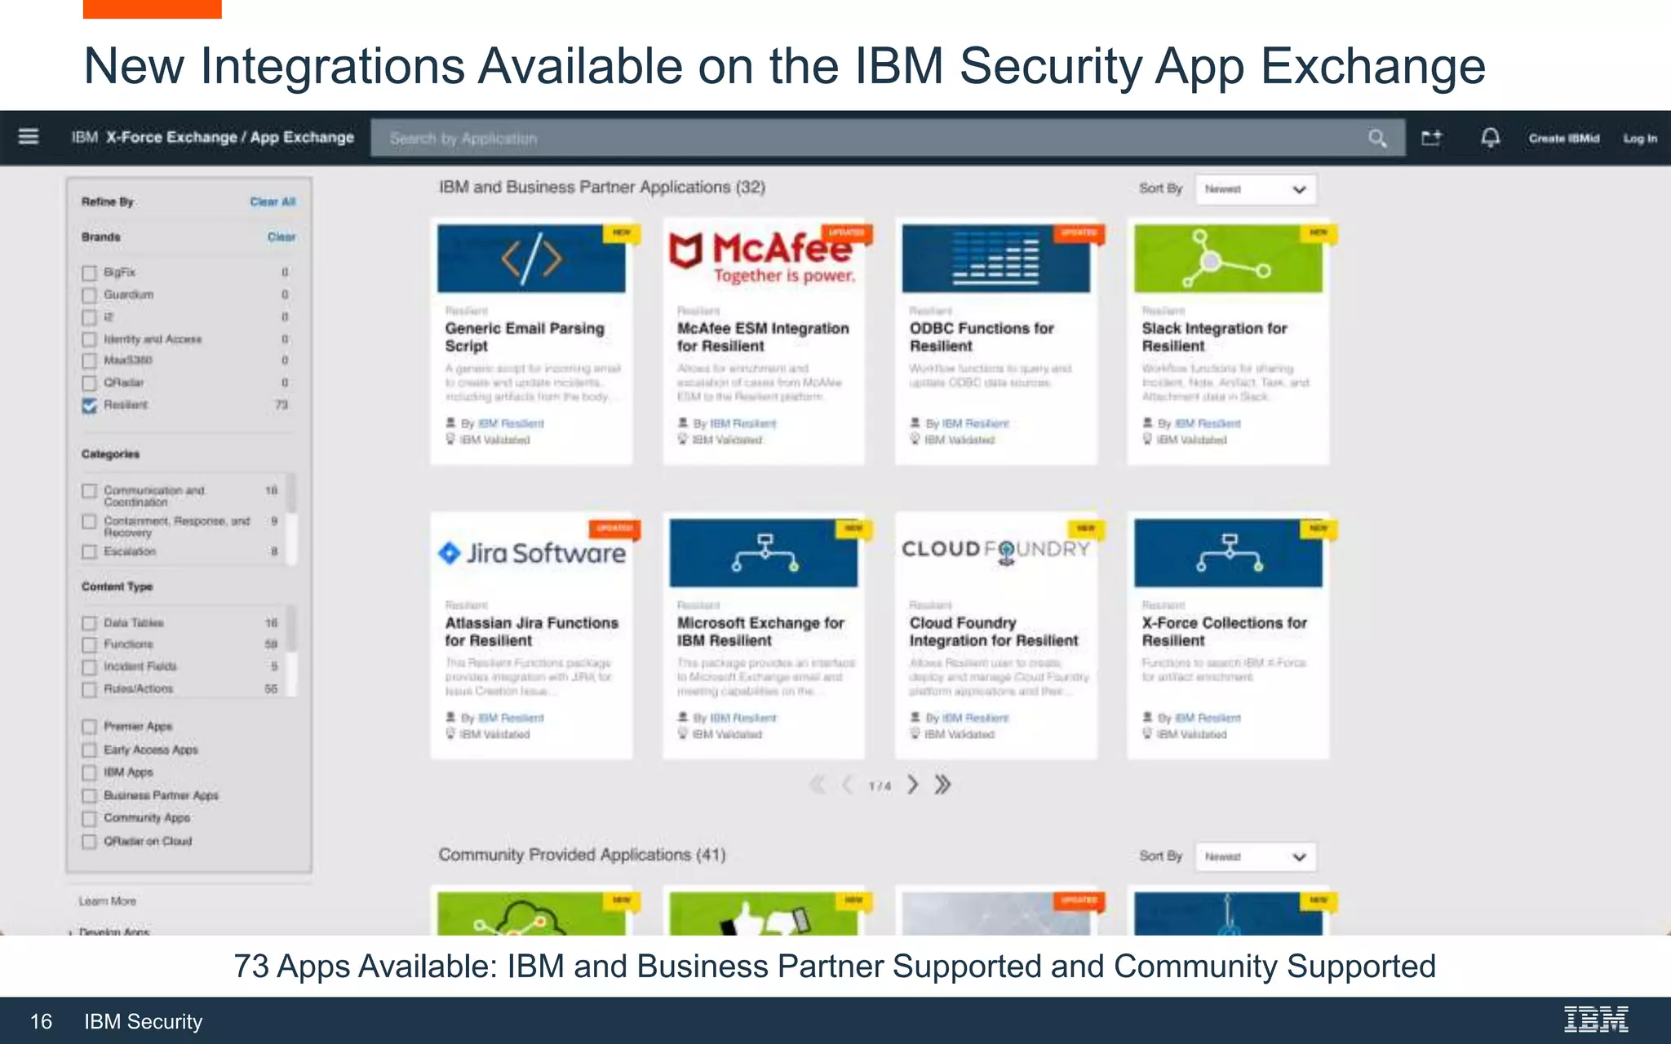The image size is (1671, 1044).
Task: Open the notifications bell
Action: point(1490,138)
